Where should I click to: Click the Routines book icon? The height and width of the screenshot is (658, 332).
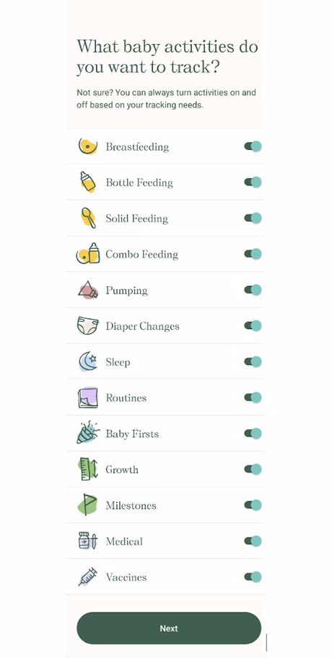88,398
